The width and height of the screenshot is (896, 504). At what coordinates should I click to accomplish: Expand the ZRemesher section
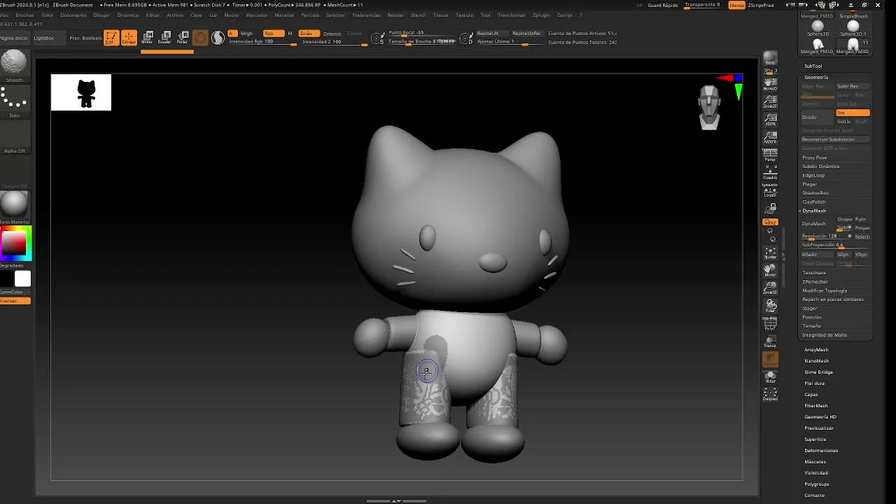pos(815,281)
